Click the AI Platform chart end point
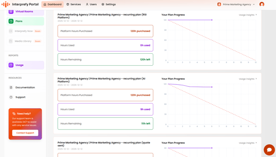This screenshot has height=157, width=276. point(212,87)
